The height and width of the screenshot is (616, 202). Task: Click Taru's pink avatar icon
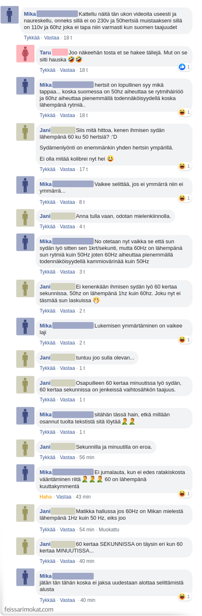coord(25,54)
